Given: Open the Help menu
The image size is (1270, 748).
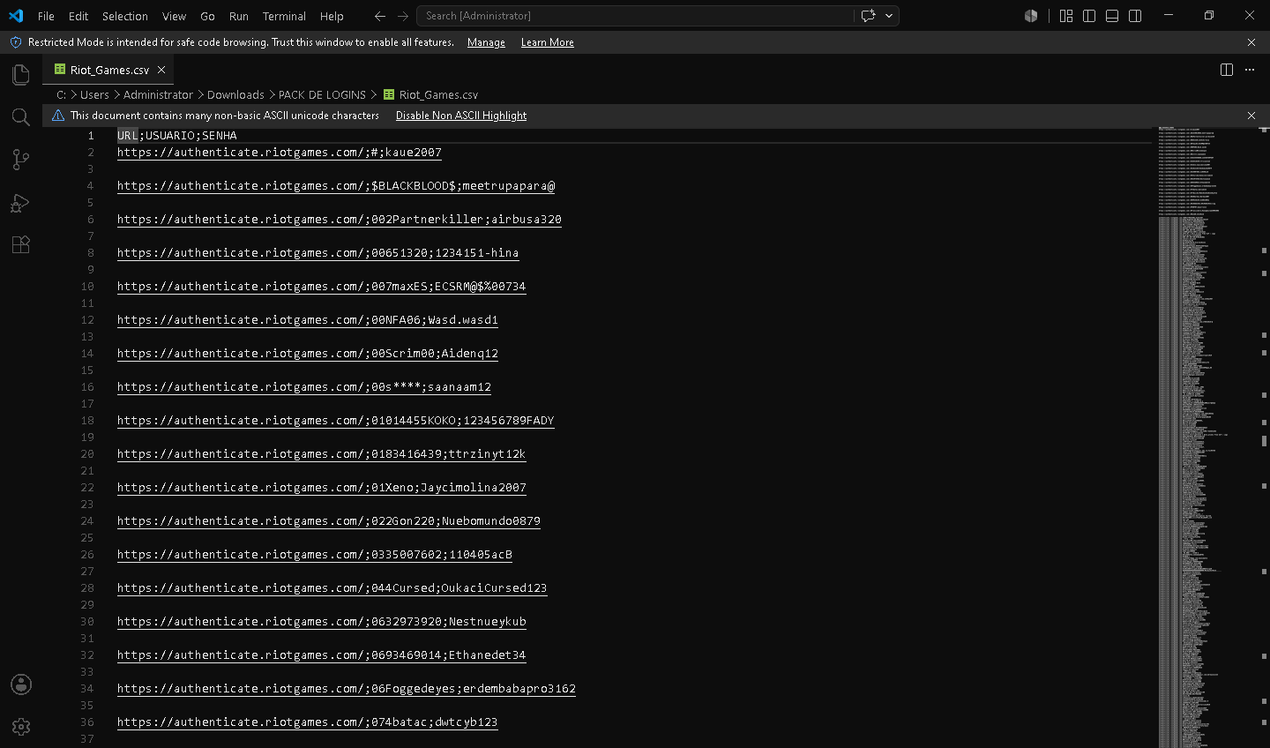Looking at the screenshot, I should (332, 16).
